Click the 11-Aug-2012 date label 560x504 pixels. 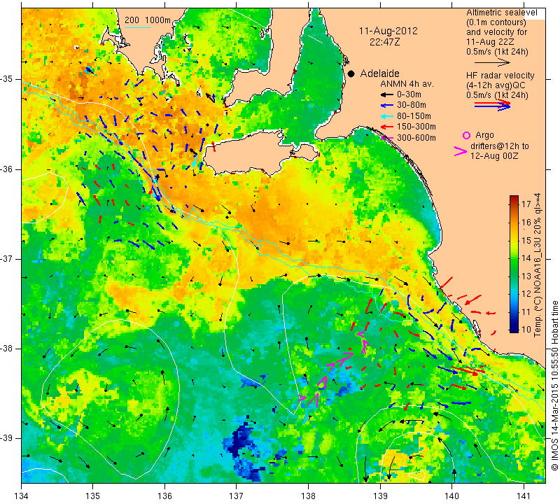pyautogui.click(x=388, y=31)
